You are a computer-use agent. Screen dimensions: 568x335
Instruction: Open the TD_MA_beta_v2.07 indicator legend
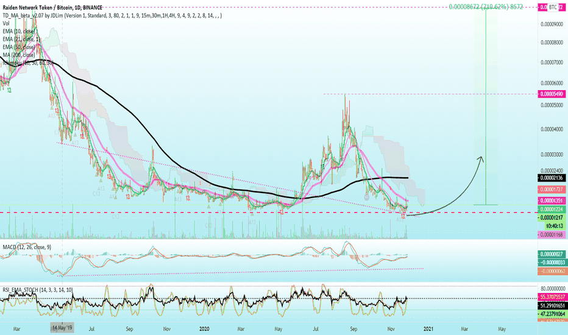click(112, 16)
